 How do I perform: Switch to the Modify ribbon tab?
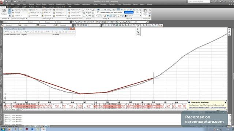pos(24,7)
